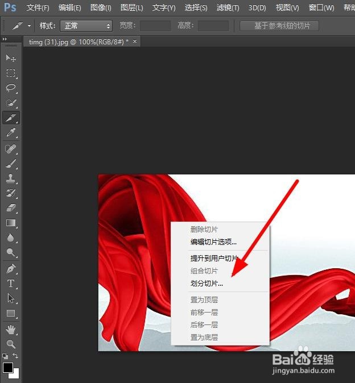Close the timg (31).jpg document tab
Screen dimensions: 355x383
[x=135, y=41]
